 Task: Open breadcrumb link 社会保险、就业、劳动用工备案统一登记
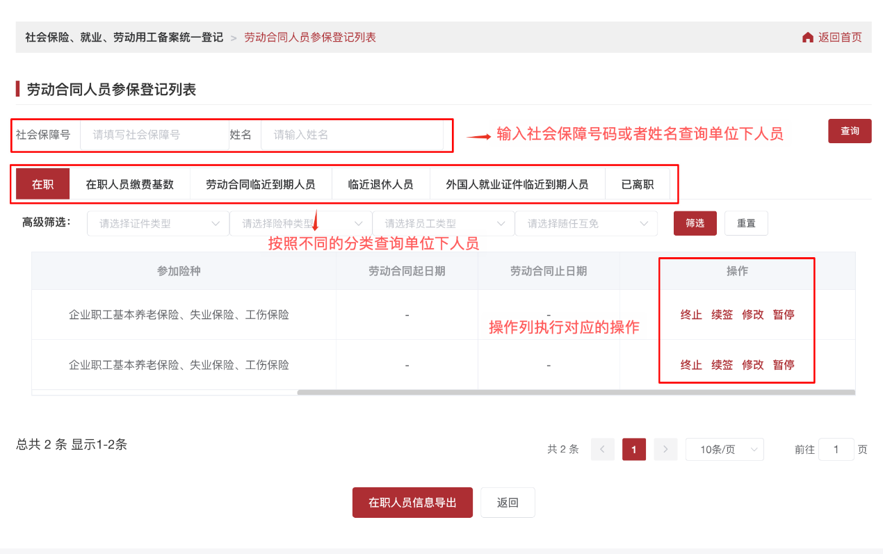pyautogui.click(x=124, y=37)
